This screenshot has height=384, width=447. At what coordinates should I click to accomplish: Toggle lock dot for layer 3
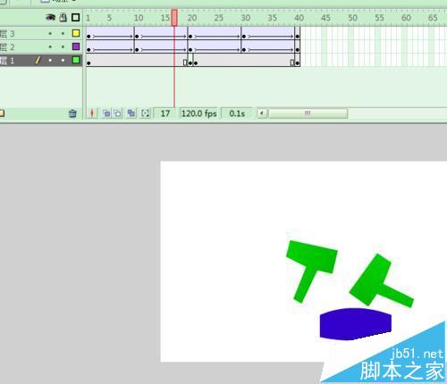coord(63,34)
